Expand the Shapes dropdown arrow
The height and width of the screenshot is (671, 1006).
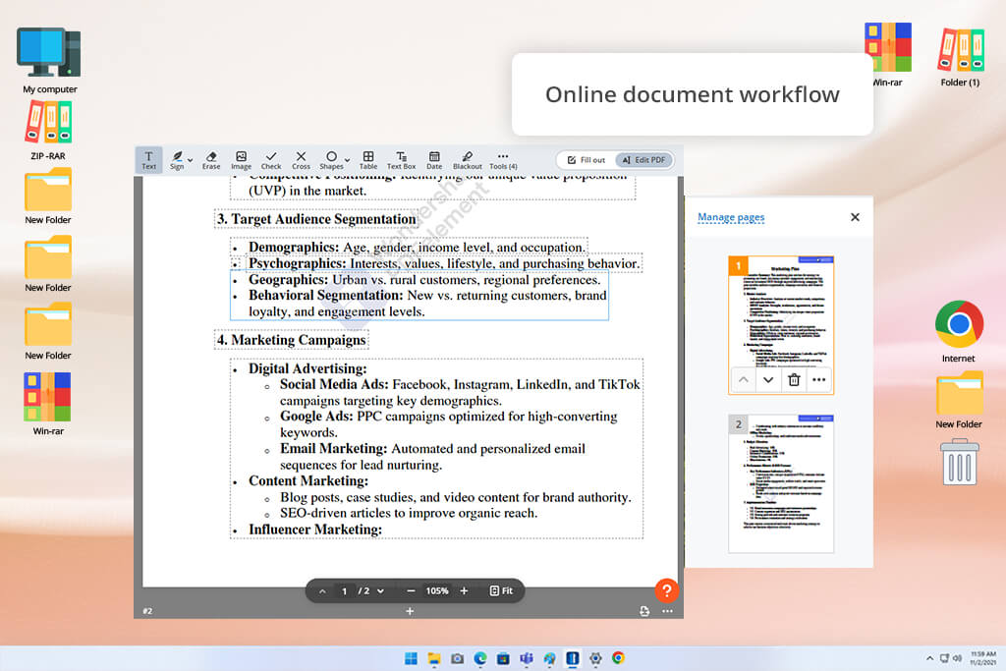pos(347,160)
